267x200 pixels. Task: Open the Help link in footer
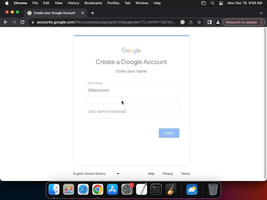tap(151, 174)
